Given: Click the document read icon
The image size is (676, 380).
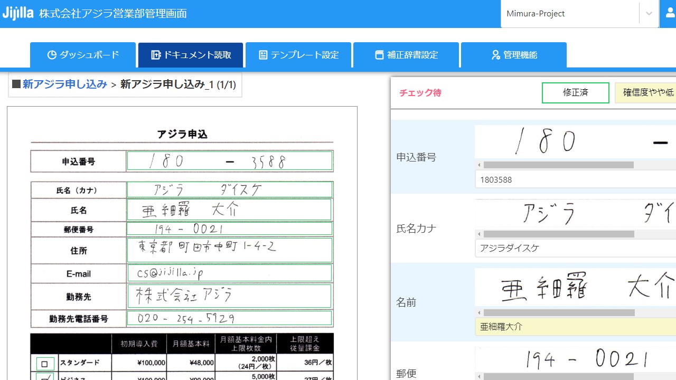Looking at the screenshot, I should (155, 55).
